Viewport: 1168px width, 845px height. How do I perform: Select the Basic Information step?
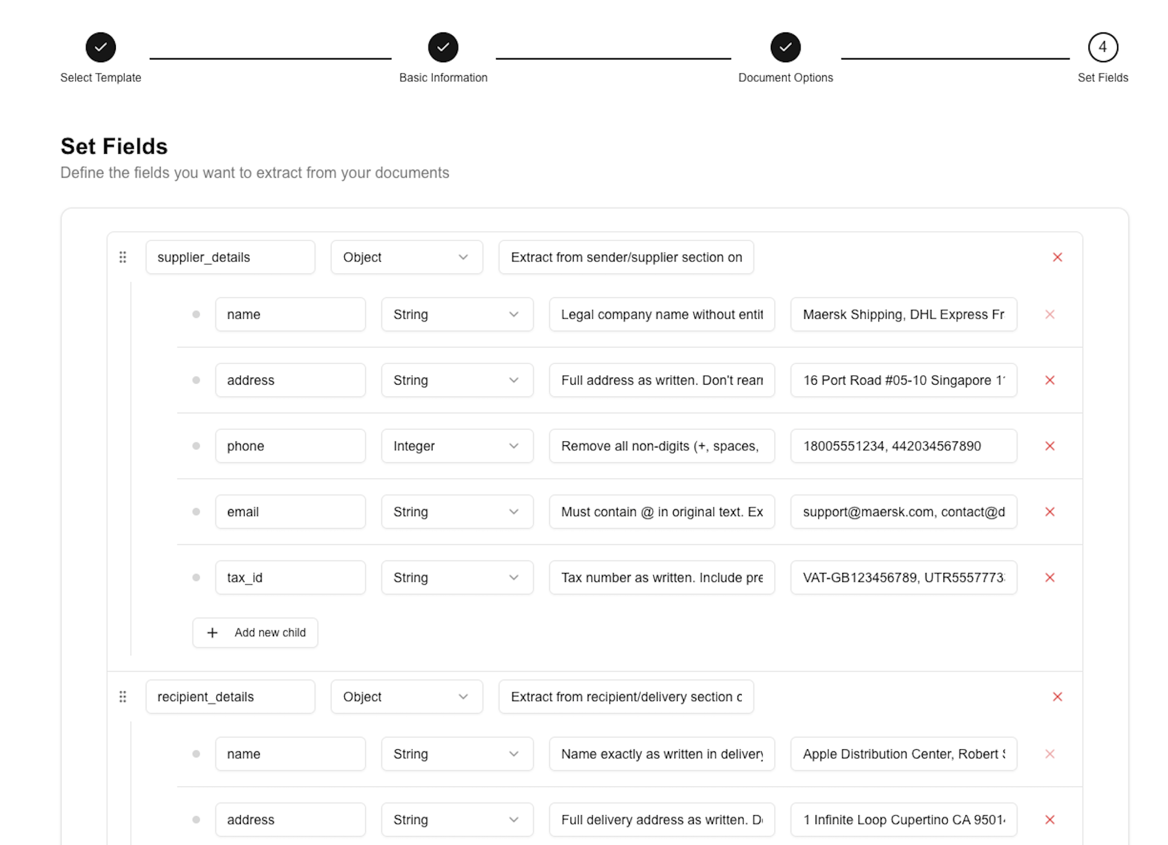(443, 47)
